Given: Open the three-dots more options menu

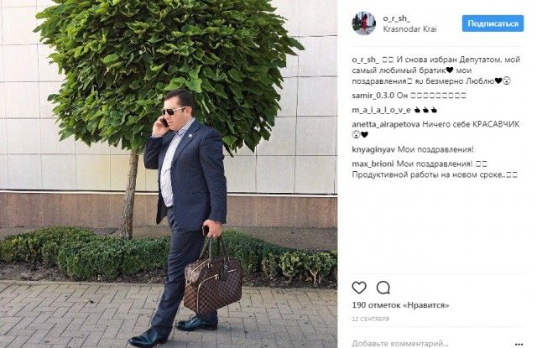Looking at the screenshot, I should tap(519, 344).
